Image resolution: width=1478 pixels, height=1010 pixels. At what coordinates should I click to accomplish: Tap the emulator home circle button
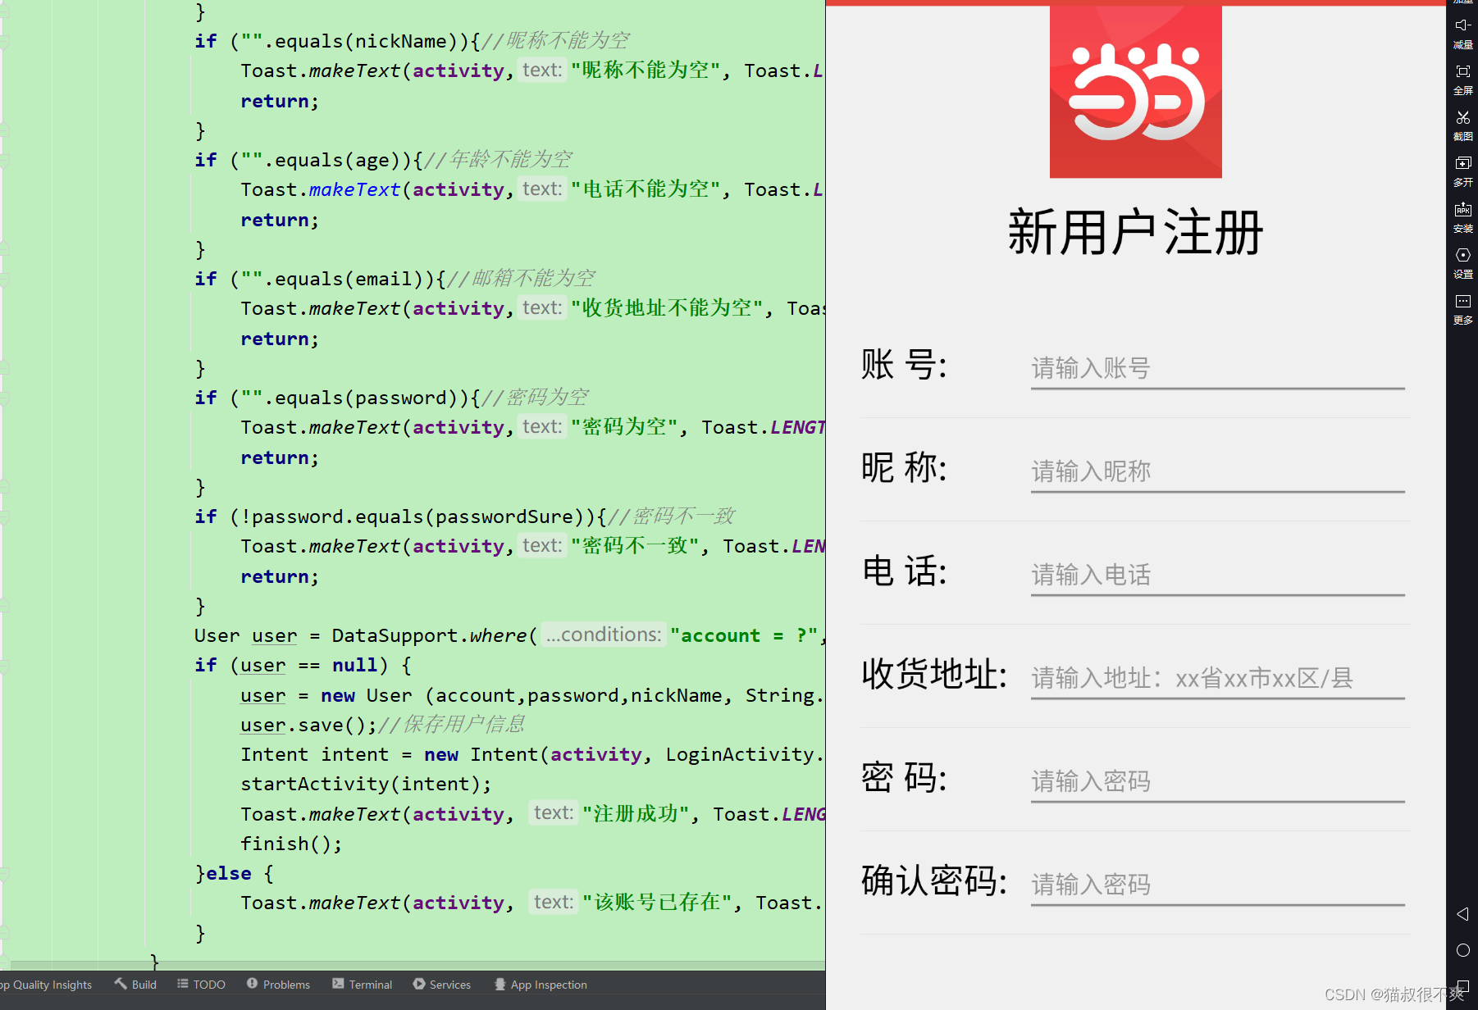tap(1462, 950)
